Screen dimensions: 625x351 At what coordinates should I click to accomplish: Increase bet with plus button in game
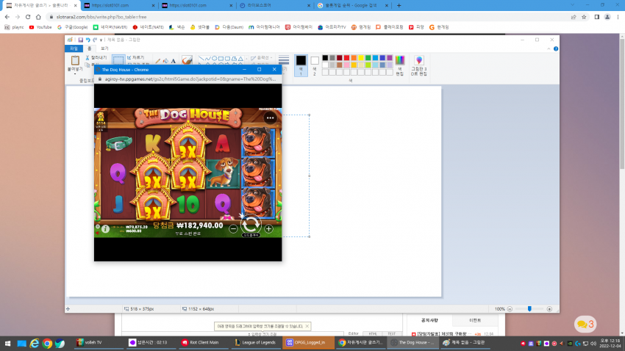(x=268, y=228)
